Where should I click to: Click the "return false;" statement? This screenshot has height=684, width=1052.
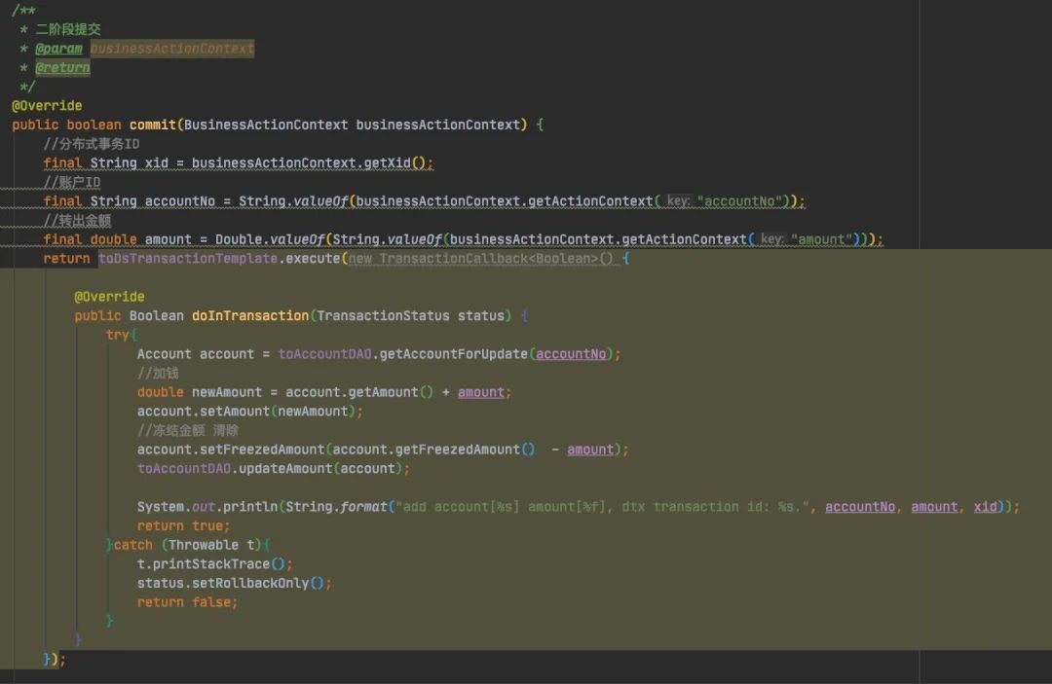187,602
